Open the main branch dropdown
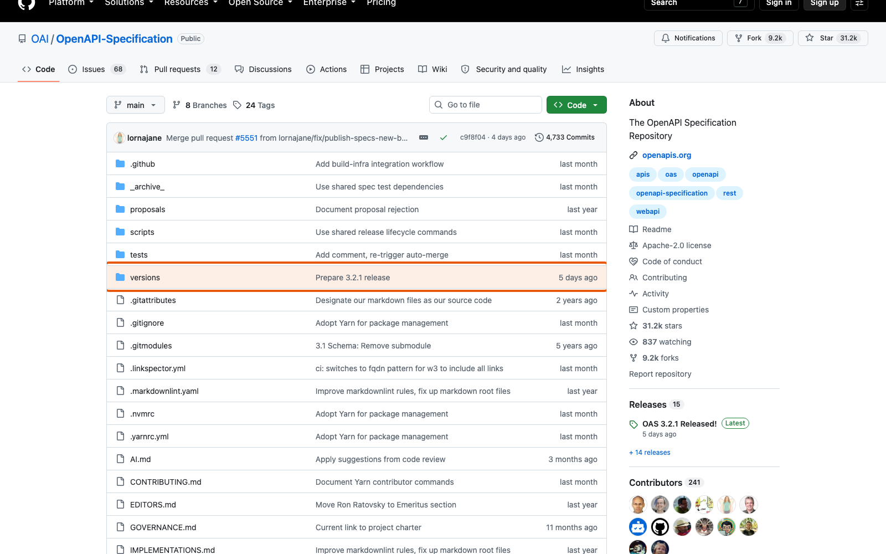The image size is (886, 554). pos(136,105)
